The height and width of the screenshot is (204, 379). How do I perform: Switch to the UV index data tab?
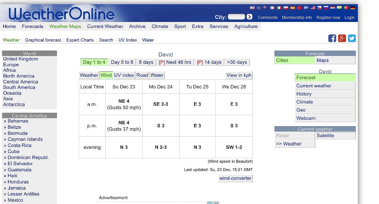tap(124, 75)
